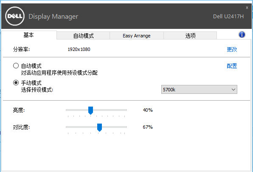Click the Display Manager title text

click(x=53, y=17)
